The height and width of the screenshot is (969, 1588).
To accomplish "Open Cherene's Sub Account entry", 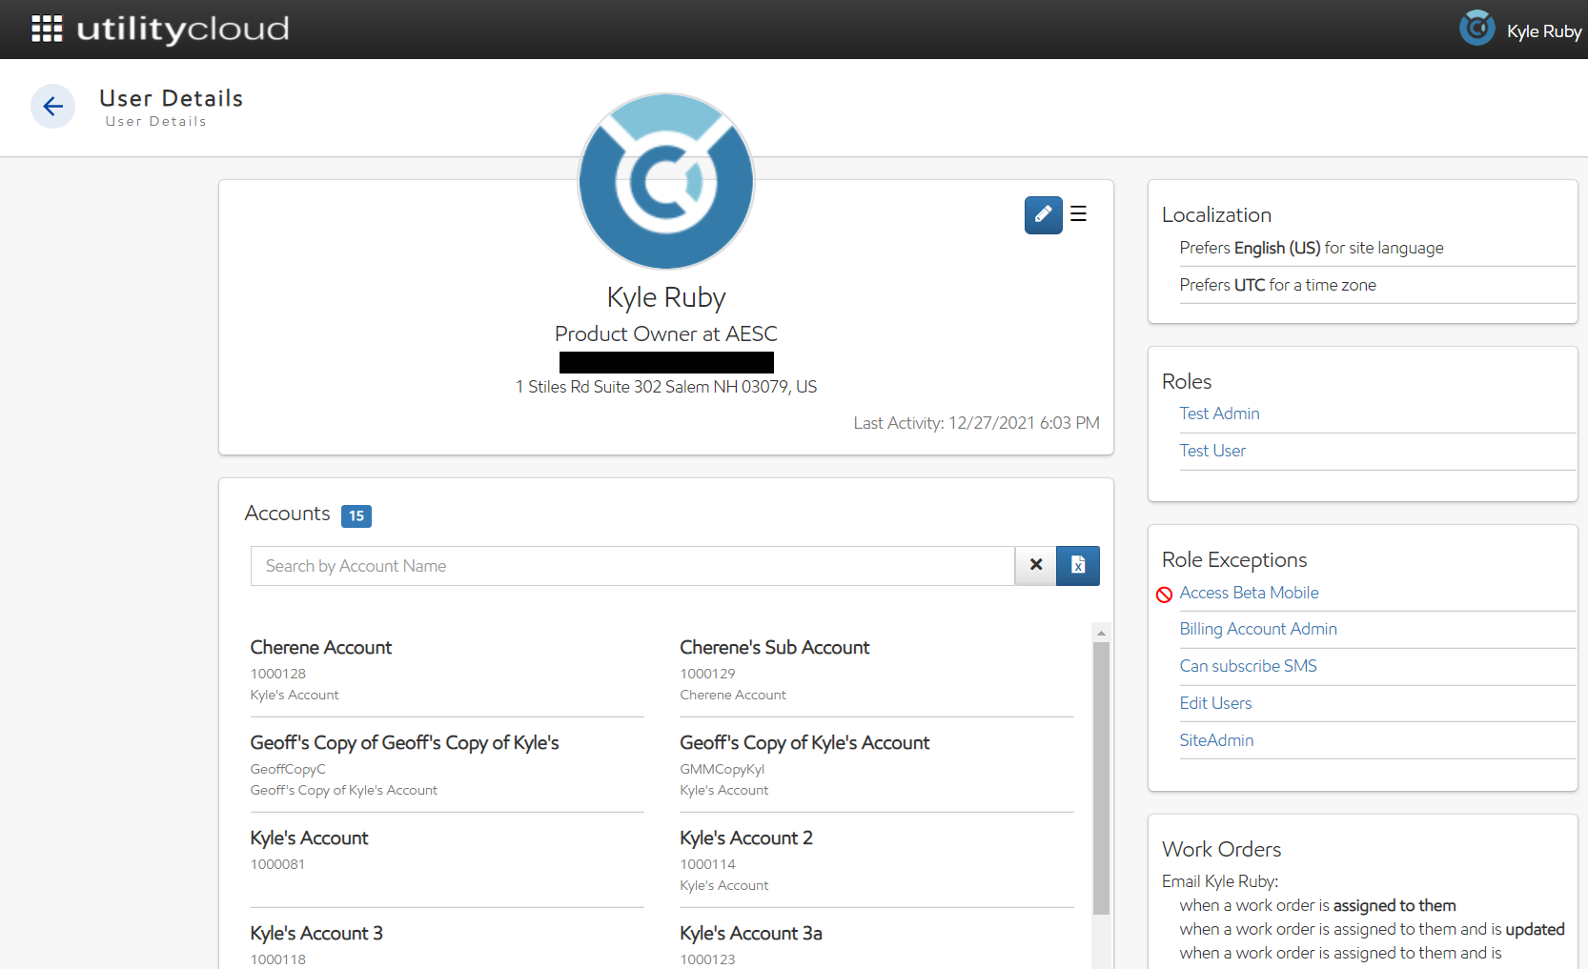I will point(774,648).
